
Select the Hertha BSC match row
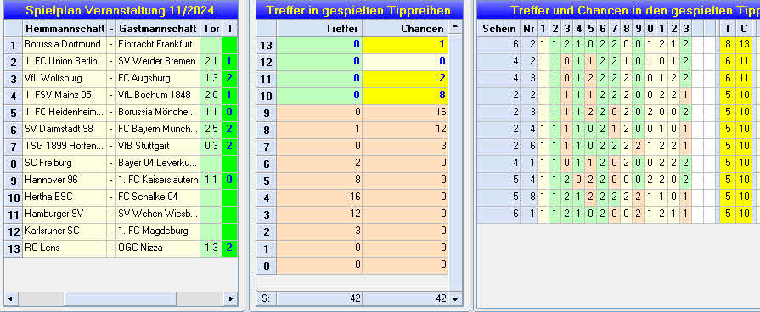click(121, 197)
